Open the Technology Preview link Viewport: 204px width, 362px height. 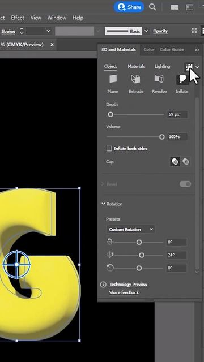click(129, 285)
